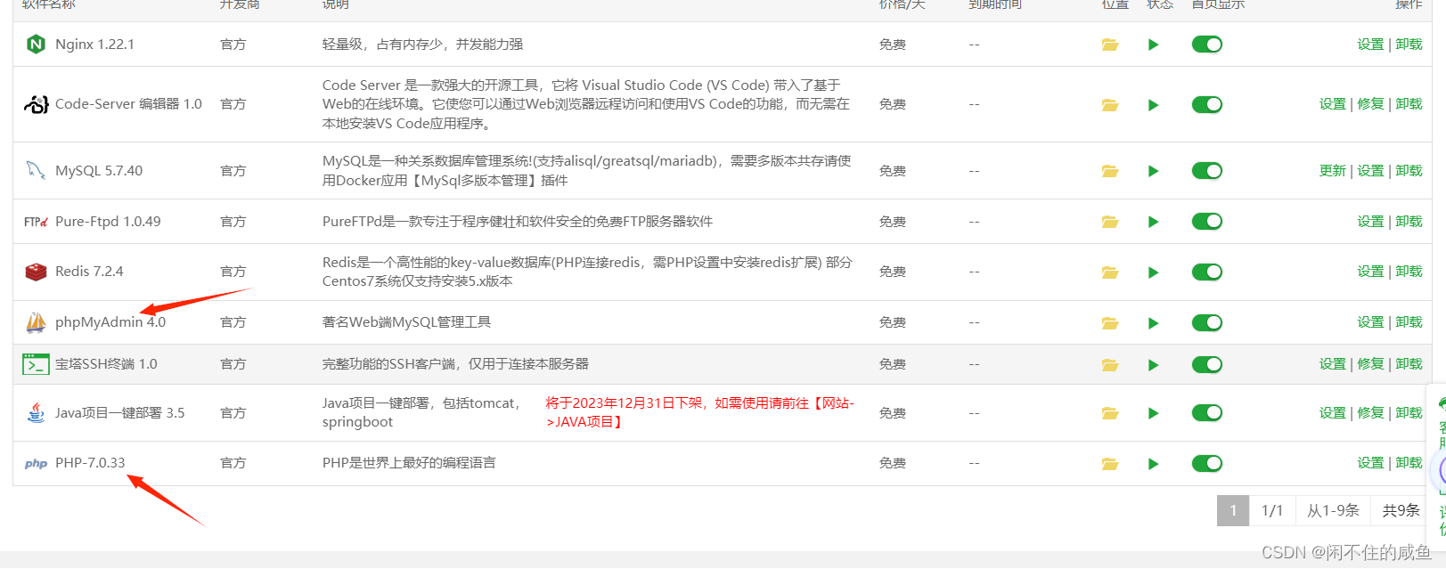Click the MySQL 5.7.40 name
This screenshot has width=1446, height=569.
pyautogui.click(x=99, y=171)
